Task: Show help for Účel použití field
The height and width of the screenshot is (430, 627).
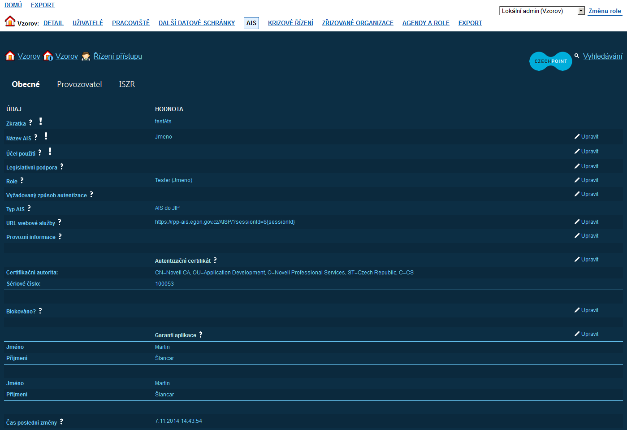Action: point(40,152)
